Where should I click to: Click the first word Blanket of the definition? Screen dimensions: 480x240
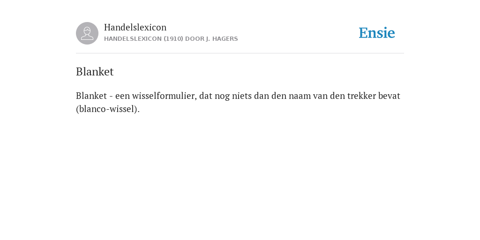(x=91, y=96)
